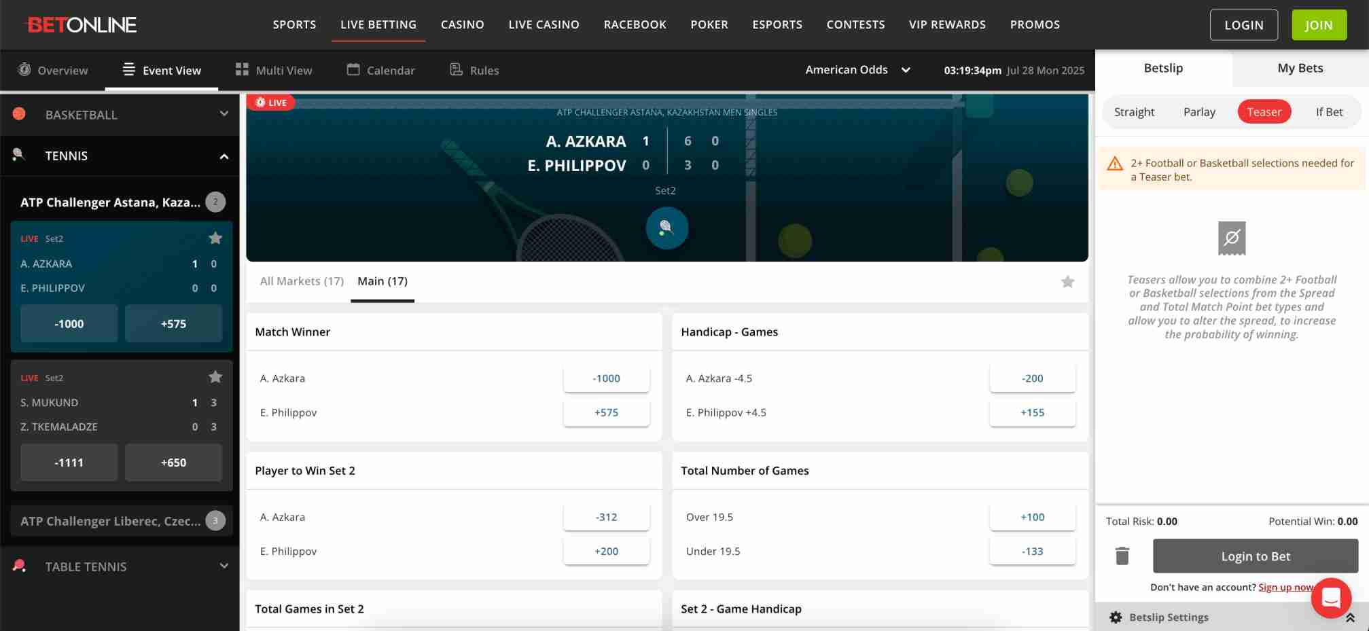Favorite the Mukund vs Tkemaladze match
Screen dimensions: 1369x631
tap(215, 376)
